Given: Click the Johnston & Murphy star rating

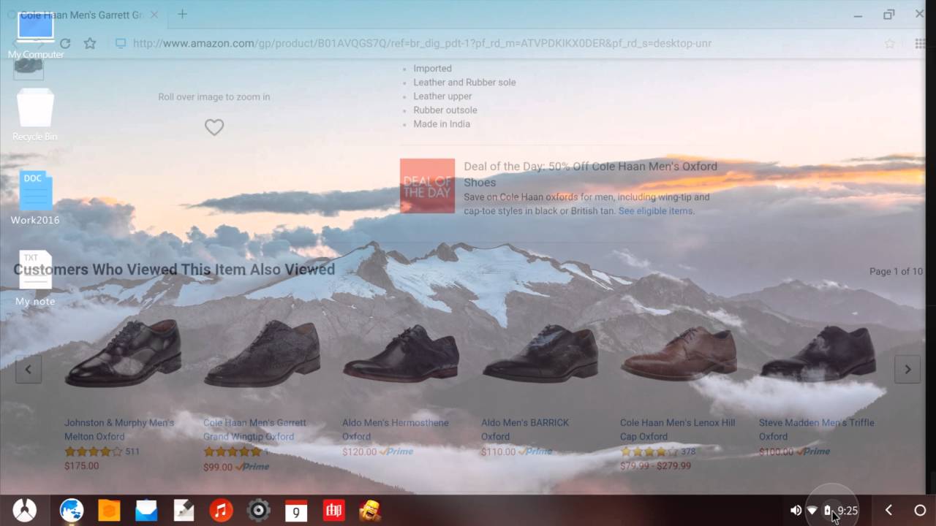Looking at the screenshot, I should point(93,451).
